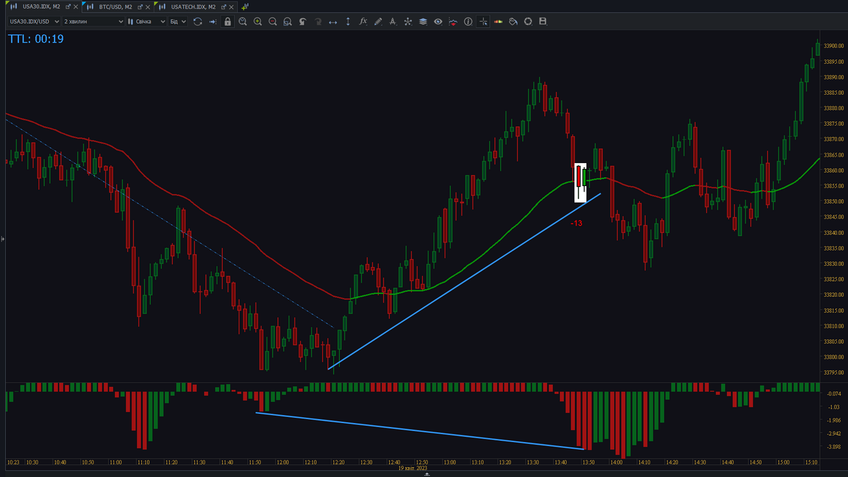
Task: Click the horizontal scale arrows icon
Action: coord(333,22)
